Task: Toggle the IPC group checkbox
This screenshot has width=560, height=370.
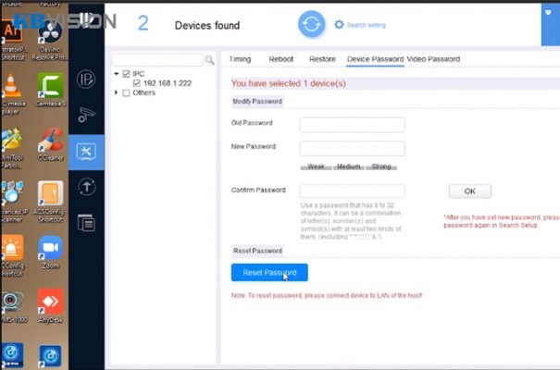Action: click(x=126, y=74)
